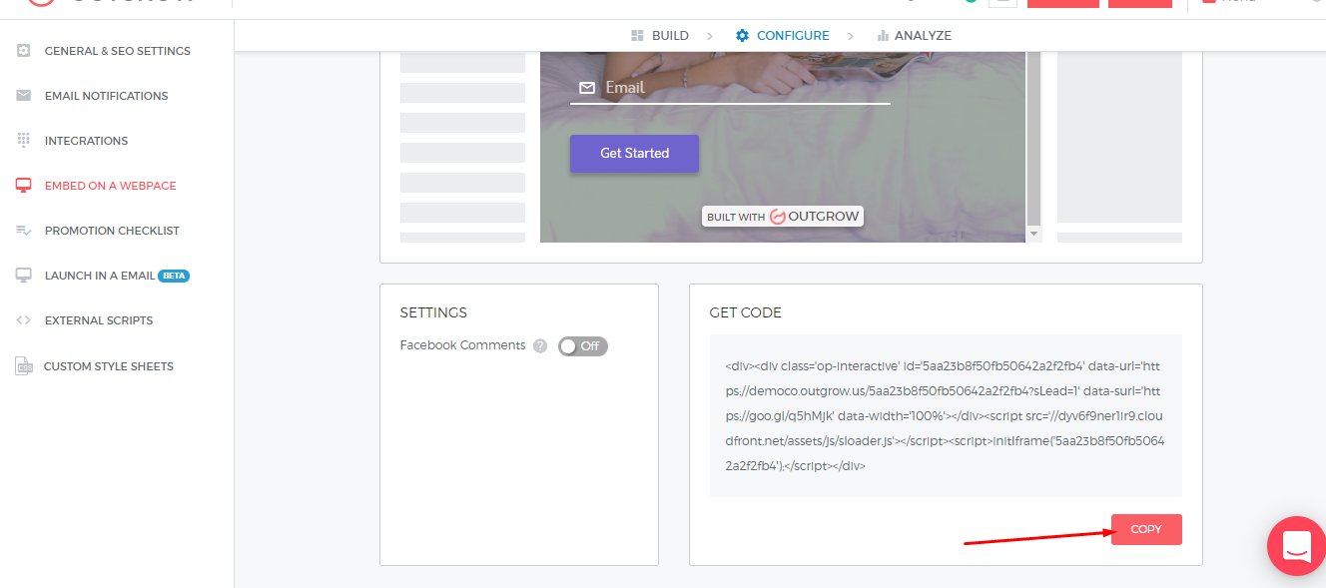Viewport: 1326px width, 588px height.
Task: Click the Build step grid icon
Action: pyautogui.click(x=637, y=35)
